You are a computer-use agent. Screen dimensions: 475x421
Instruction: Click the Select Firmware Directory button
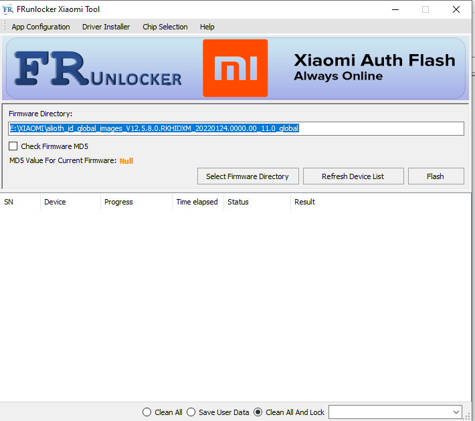pos(248,176)
